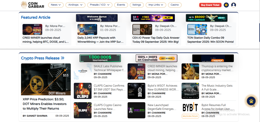Expand the Imp Links dropdown

[156, 5]
